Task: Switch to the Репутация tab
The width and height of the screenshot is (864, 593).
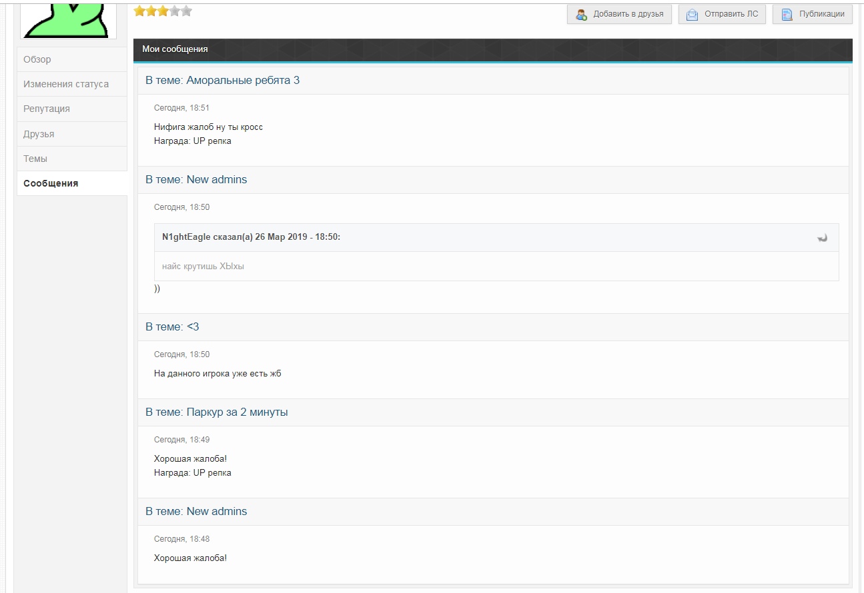Action: (72, 109)
